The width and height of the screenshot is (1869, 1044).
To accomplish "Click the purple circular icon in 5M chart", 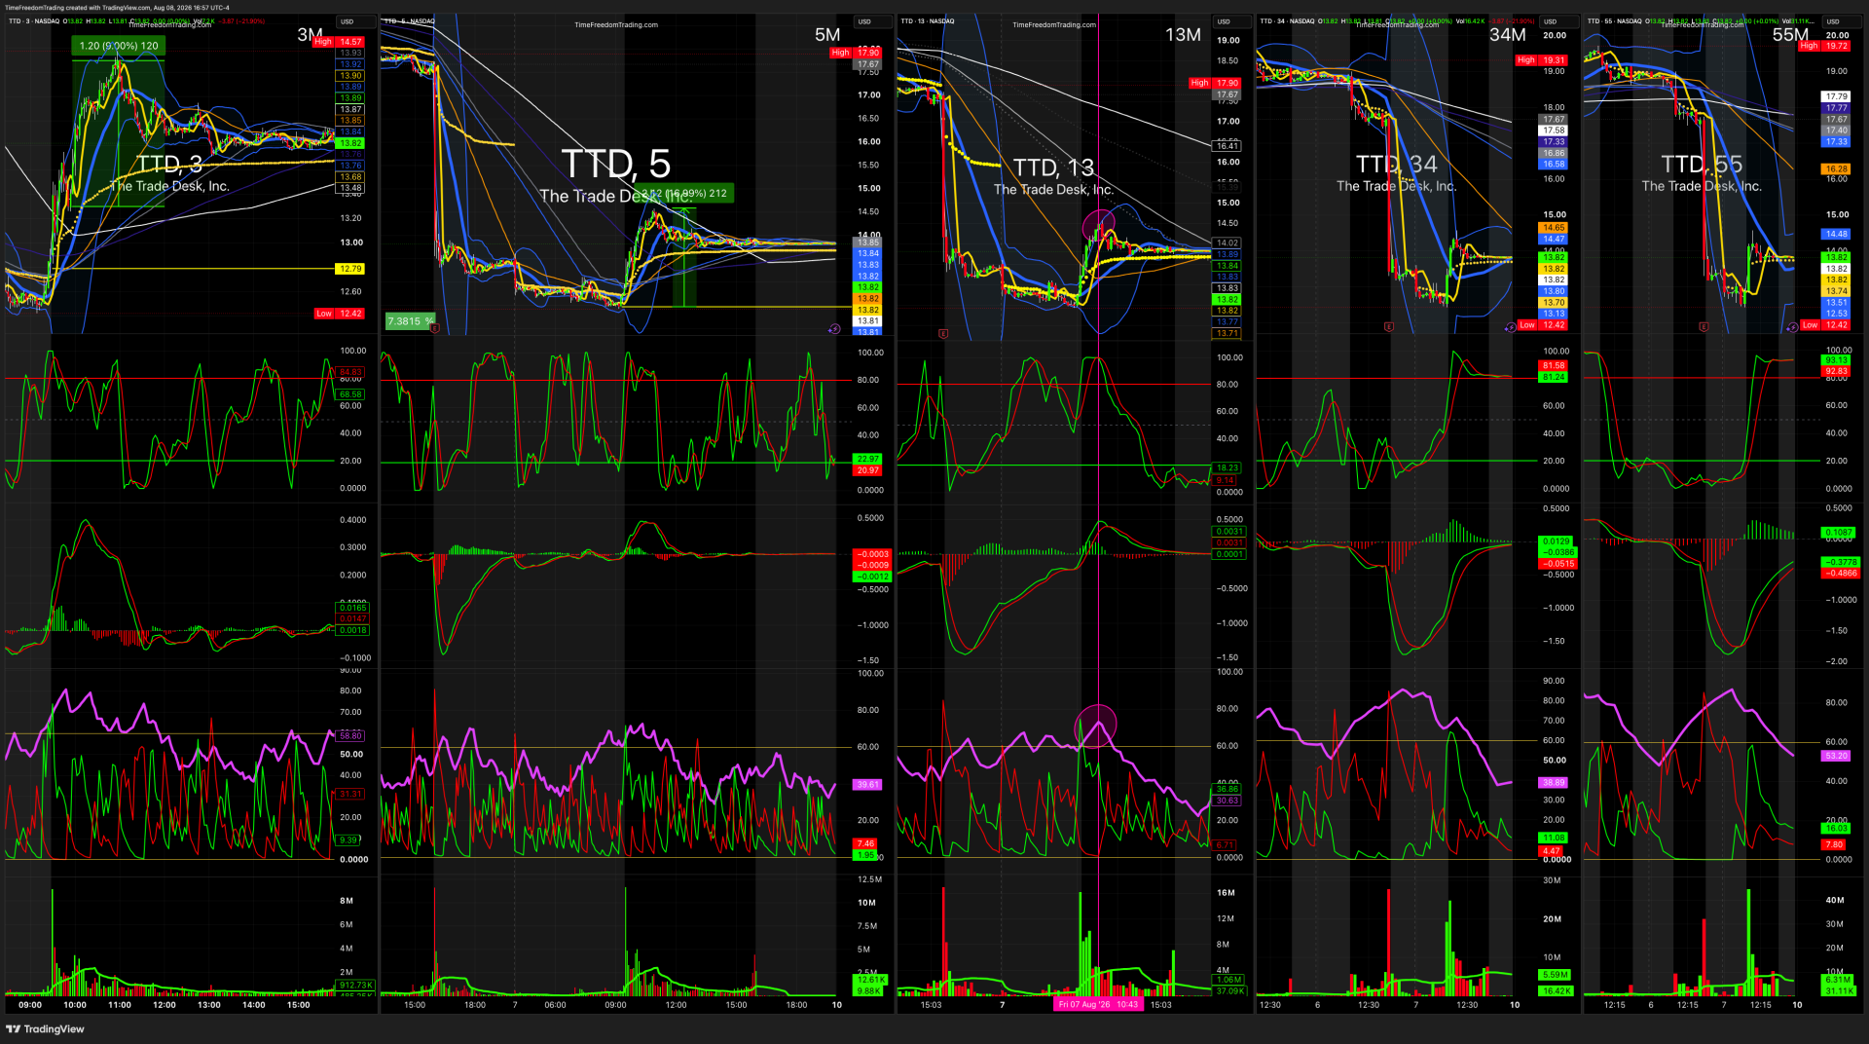I will [834, 329].
